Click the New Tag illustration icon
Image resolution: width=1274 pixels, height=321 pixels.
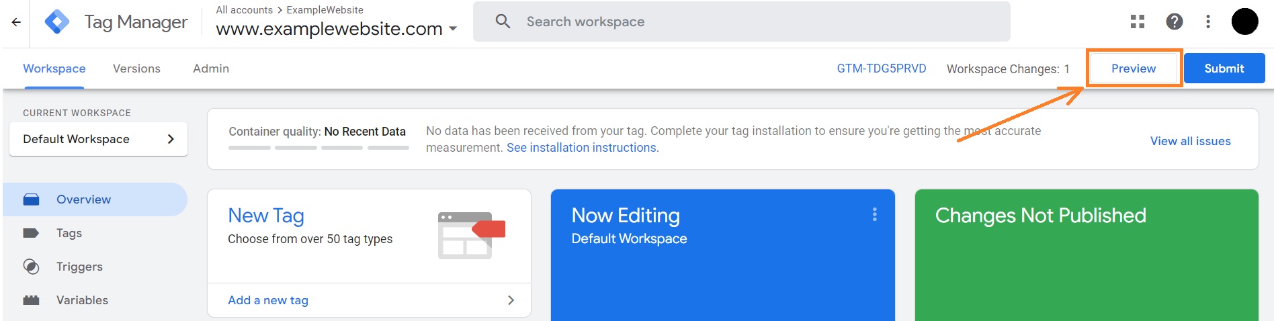pos(471,236)
